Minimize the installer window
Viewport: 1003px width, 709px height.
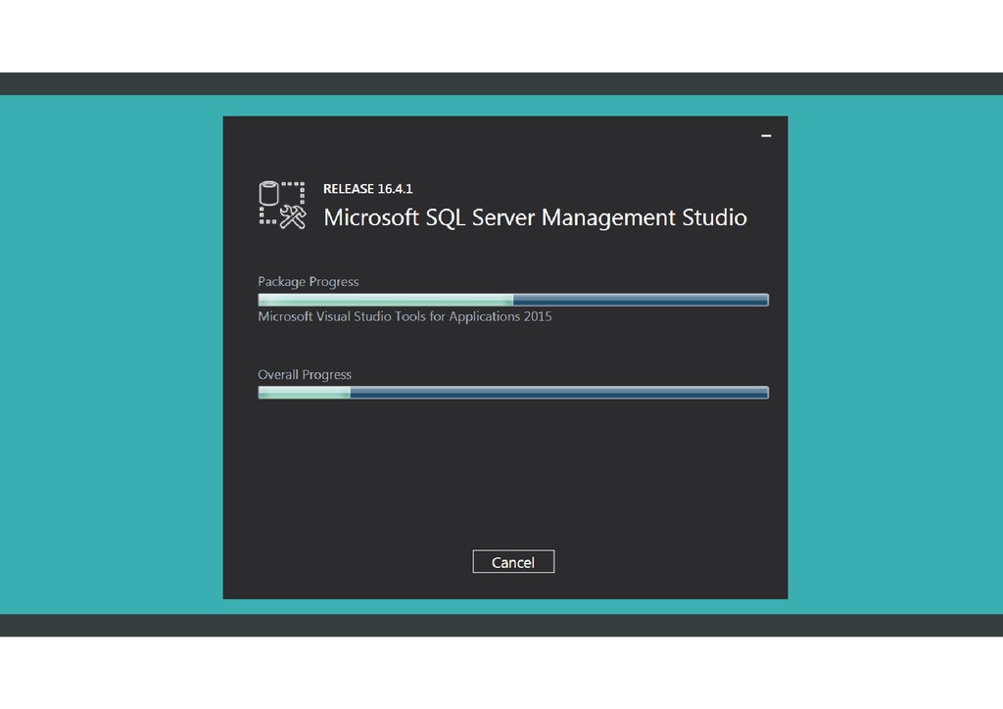[x=766, y=135]
